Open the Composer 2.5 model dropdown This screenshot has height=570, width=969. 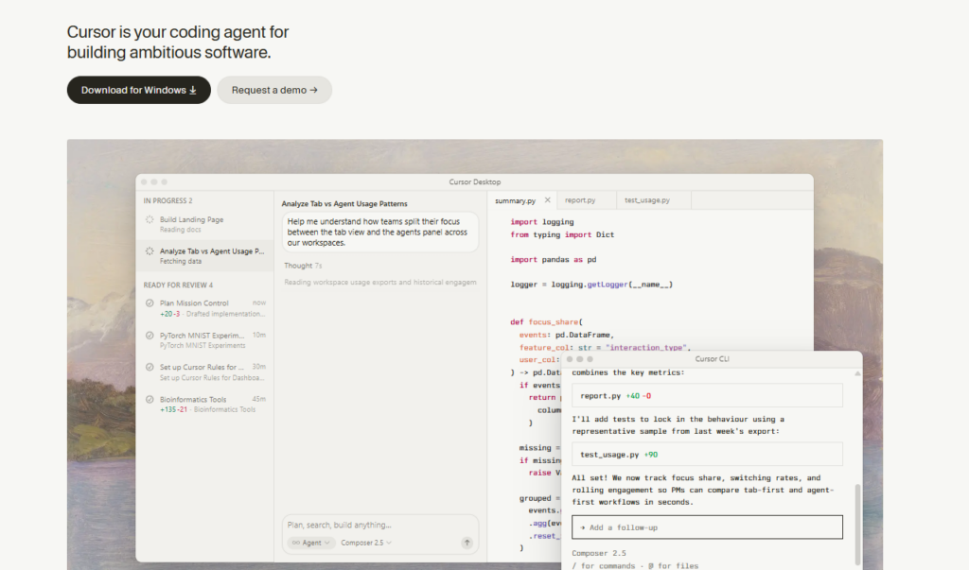[366, 543]
